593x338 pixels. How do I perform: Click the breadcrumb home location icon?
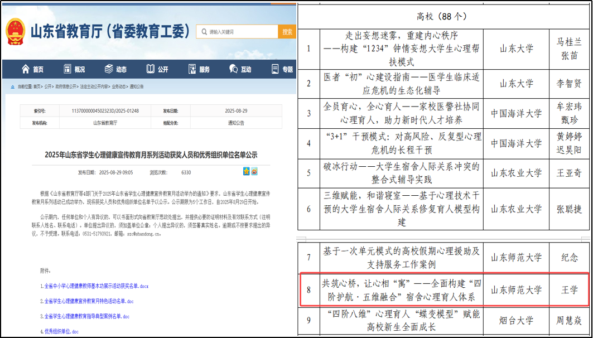click(x=13, y=87)
